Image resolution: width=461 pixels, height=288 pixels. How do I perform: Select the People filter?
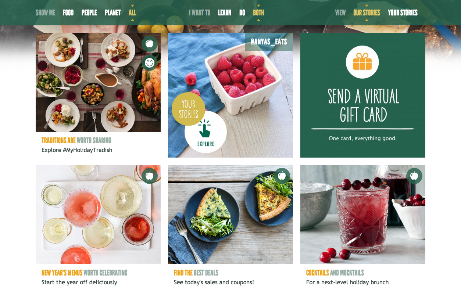(x=89, y=12)
